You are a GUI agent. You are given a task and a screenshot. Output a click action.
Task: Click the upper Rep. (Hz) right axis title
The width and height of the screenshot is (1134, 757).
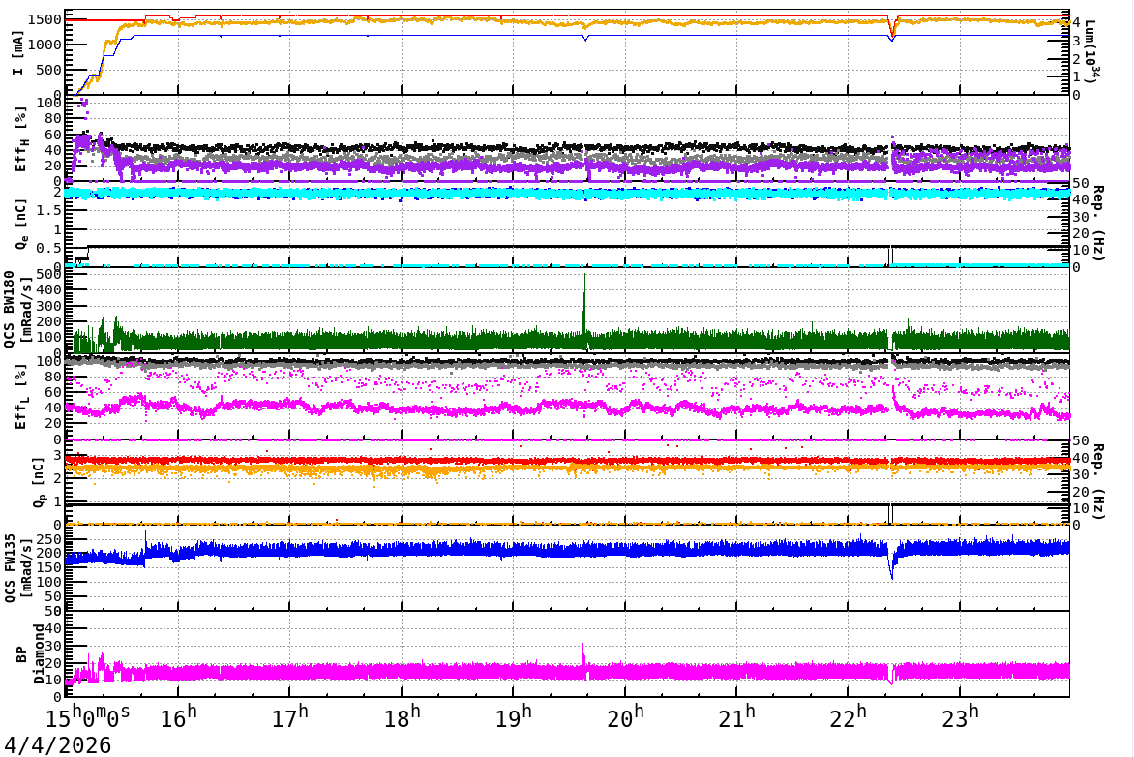1097,223
